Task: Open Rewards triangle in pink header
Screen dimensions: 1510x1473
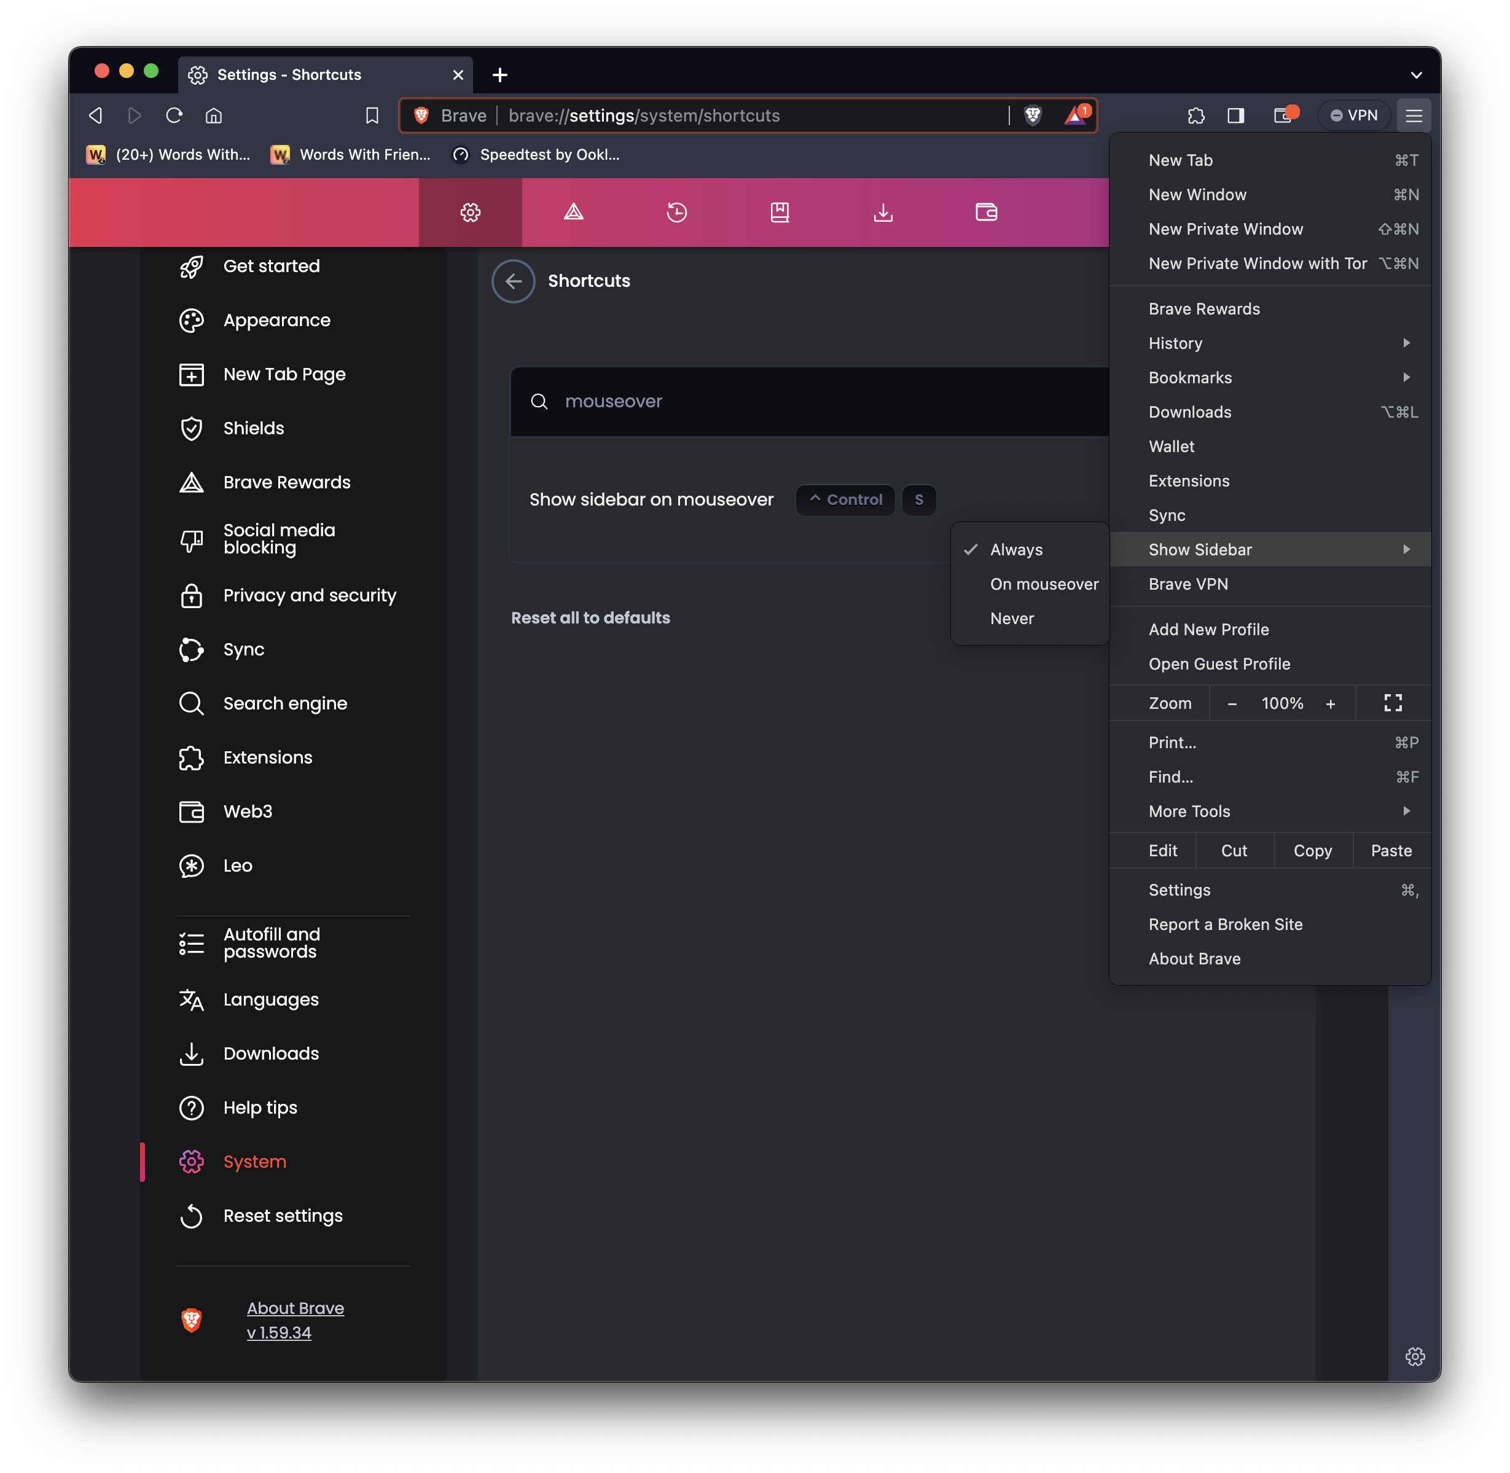Action: [x=573, y=212]
